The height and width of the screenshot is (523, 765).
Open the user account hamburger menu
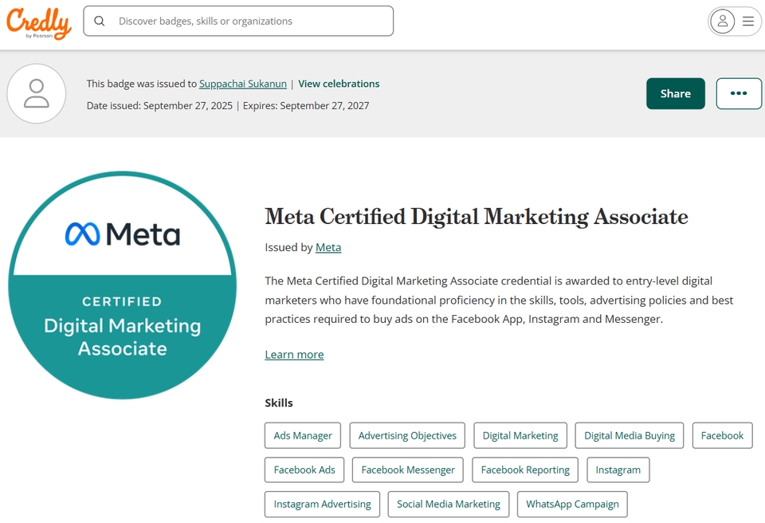click(x=748, y=22)
